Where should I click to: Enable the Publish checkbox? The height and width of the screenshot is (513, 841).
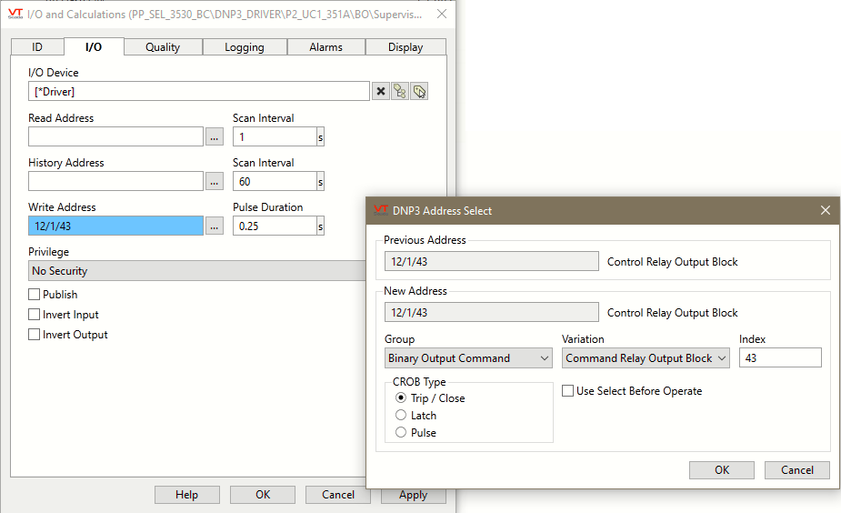(x=35, y=295)
